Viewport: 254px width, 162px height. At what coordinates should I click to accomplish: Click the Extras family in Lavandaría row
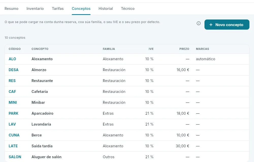tap(108, 124)
